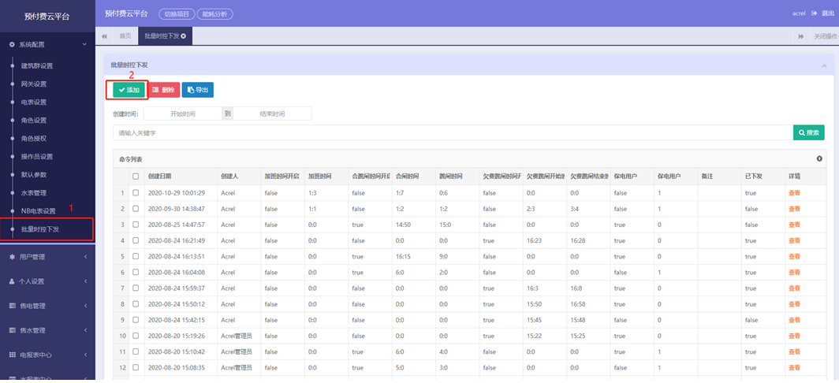Expand the 个人设置 menu chevron
The image size is (839, 383).
pos(86,282)
